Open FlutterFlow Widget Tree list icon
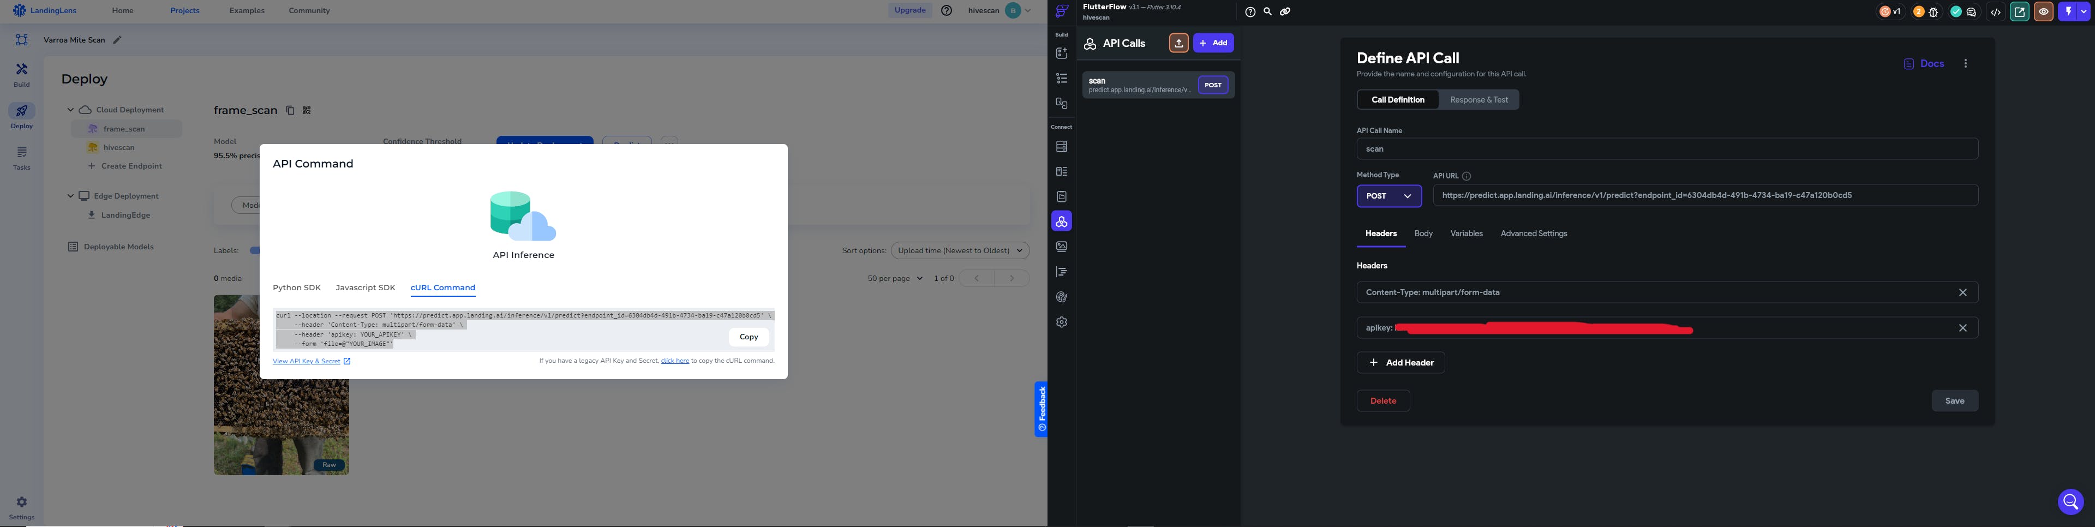2095x527 pixels. (x=1061, y=78)
